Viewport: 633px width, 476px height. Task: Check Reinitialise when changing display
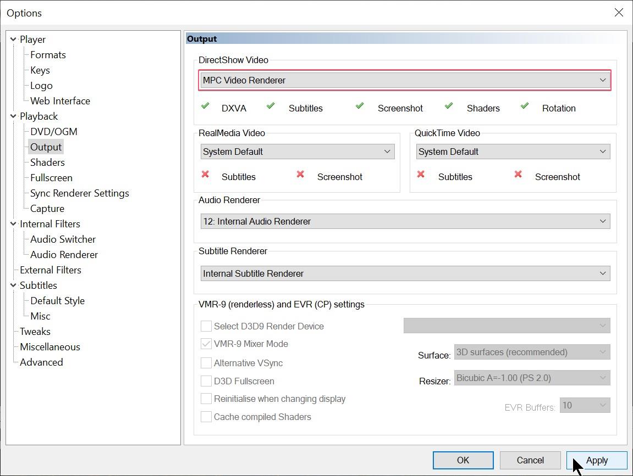coord(206,399)
